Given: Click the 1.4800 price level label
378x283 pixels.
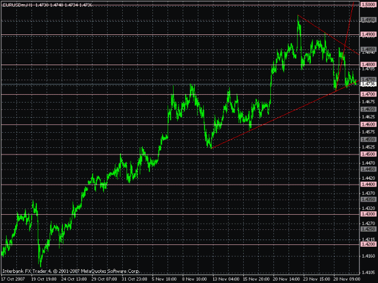Looking at the screenshot, I should click(368, 65).
